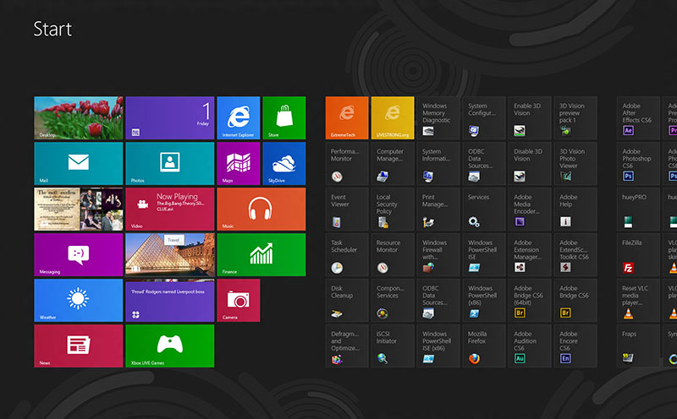
Task: Launch the Internet Explorer tile
Action: click(x=239, y=117)
